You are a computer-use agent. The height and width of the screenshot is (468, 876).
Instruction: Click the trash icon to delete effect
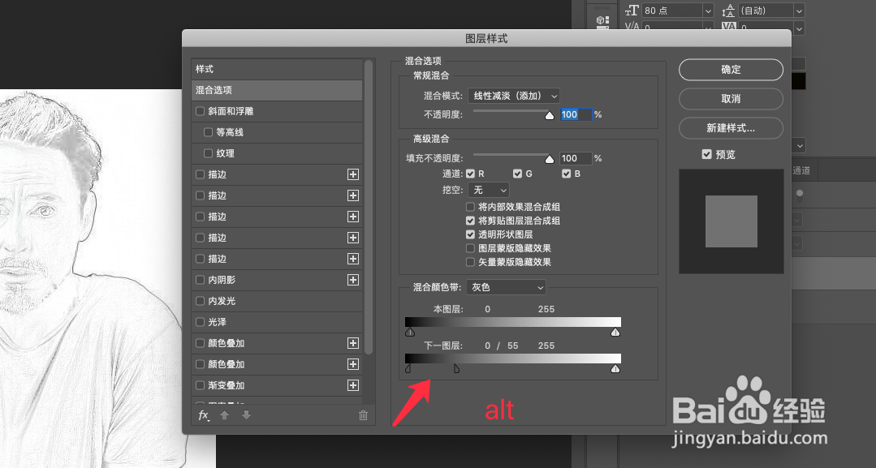363,415
